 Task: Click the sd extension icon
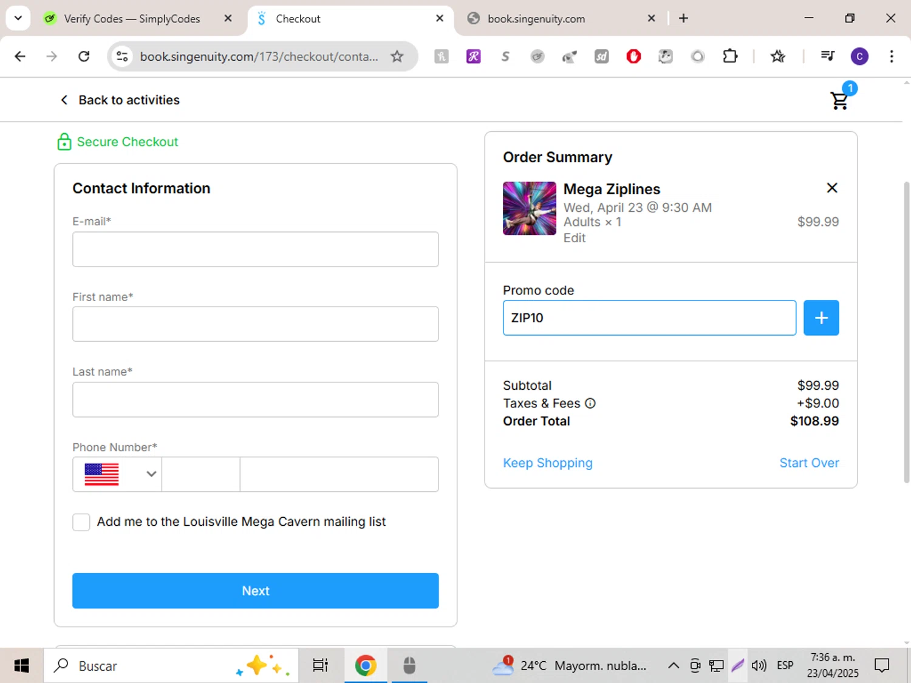pos(601,56)
